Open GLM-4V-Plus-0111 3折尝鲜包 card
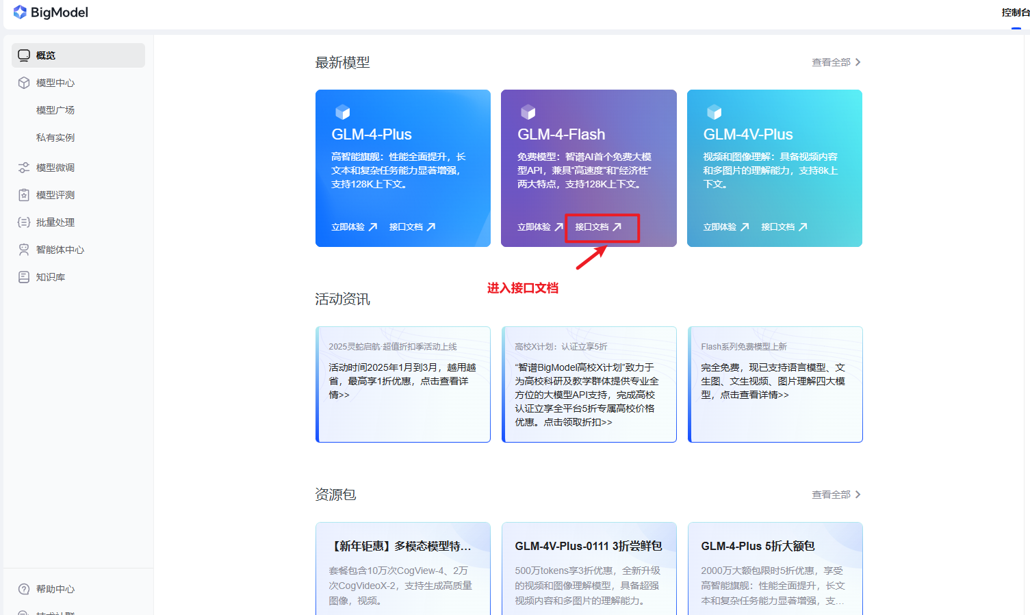The height and width of the screenshot is (615, 1030). coord(589,568)
